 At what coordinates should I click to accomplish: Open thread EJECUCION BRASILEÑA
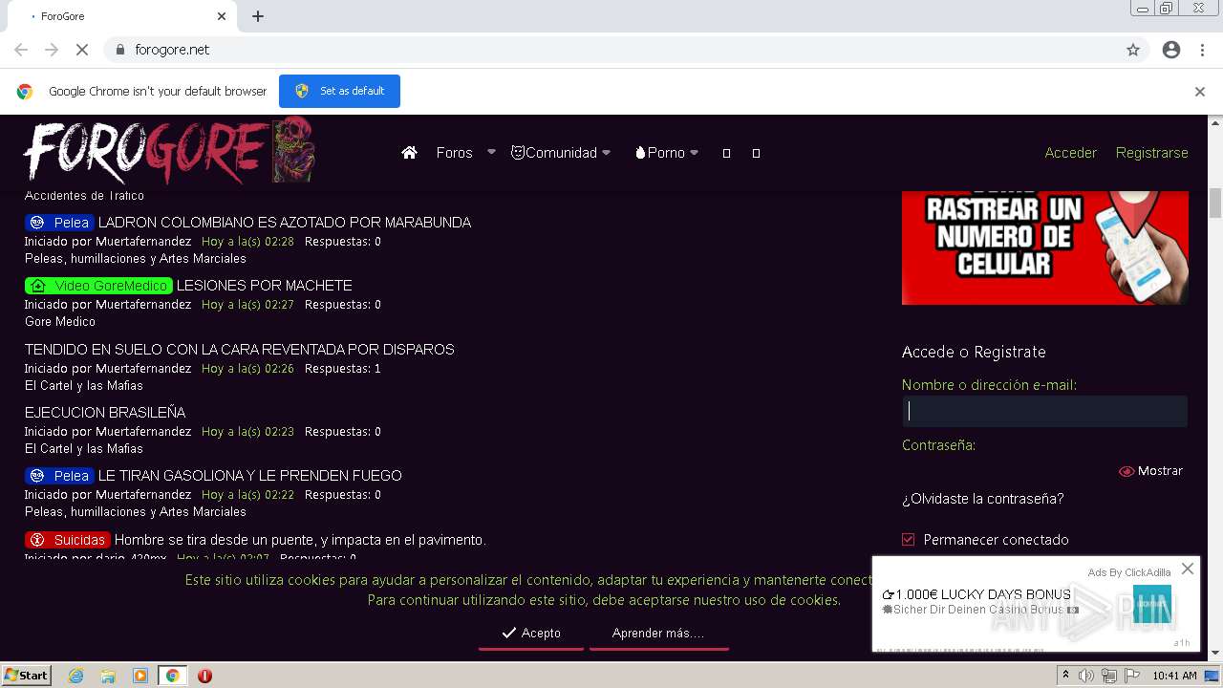[105, 413]
